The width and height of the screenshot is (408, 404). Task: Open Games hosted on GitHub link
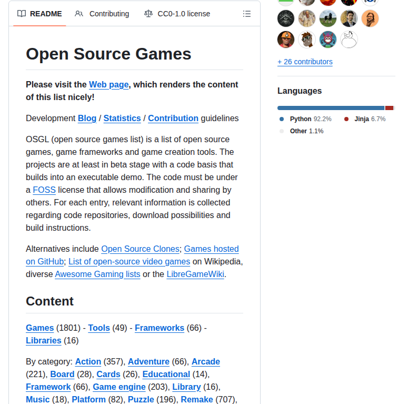[211, 249]
